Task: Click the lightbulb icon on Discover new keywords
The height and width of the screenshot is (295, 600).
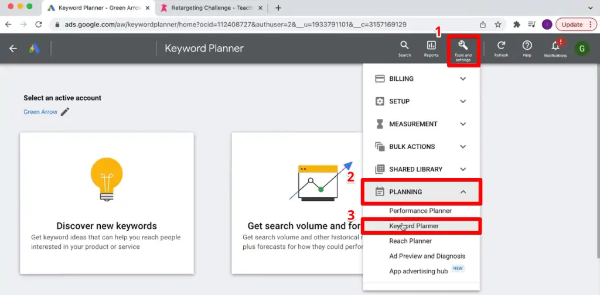Action: coord(107,179)
